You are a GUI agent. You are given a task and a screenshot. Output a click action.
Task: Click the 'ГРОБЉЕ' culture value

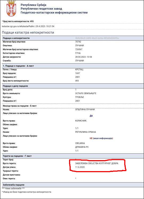click(x=79, y=97)
